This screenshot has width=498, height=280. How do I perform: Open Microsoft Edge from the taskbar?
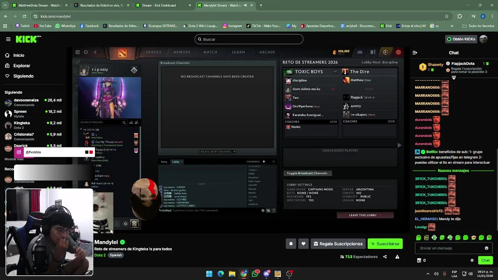pyautogui.click(x=221, y=274)
